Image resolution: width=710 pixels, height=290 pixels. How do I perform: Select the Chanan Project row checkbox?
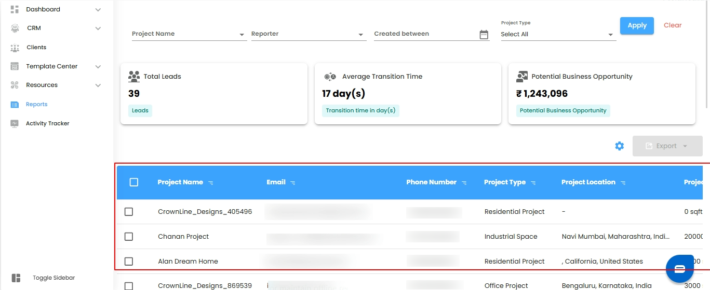[129, 237]
